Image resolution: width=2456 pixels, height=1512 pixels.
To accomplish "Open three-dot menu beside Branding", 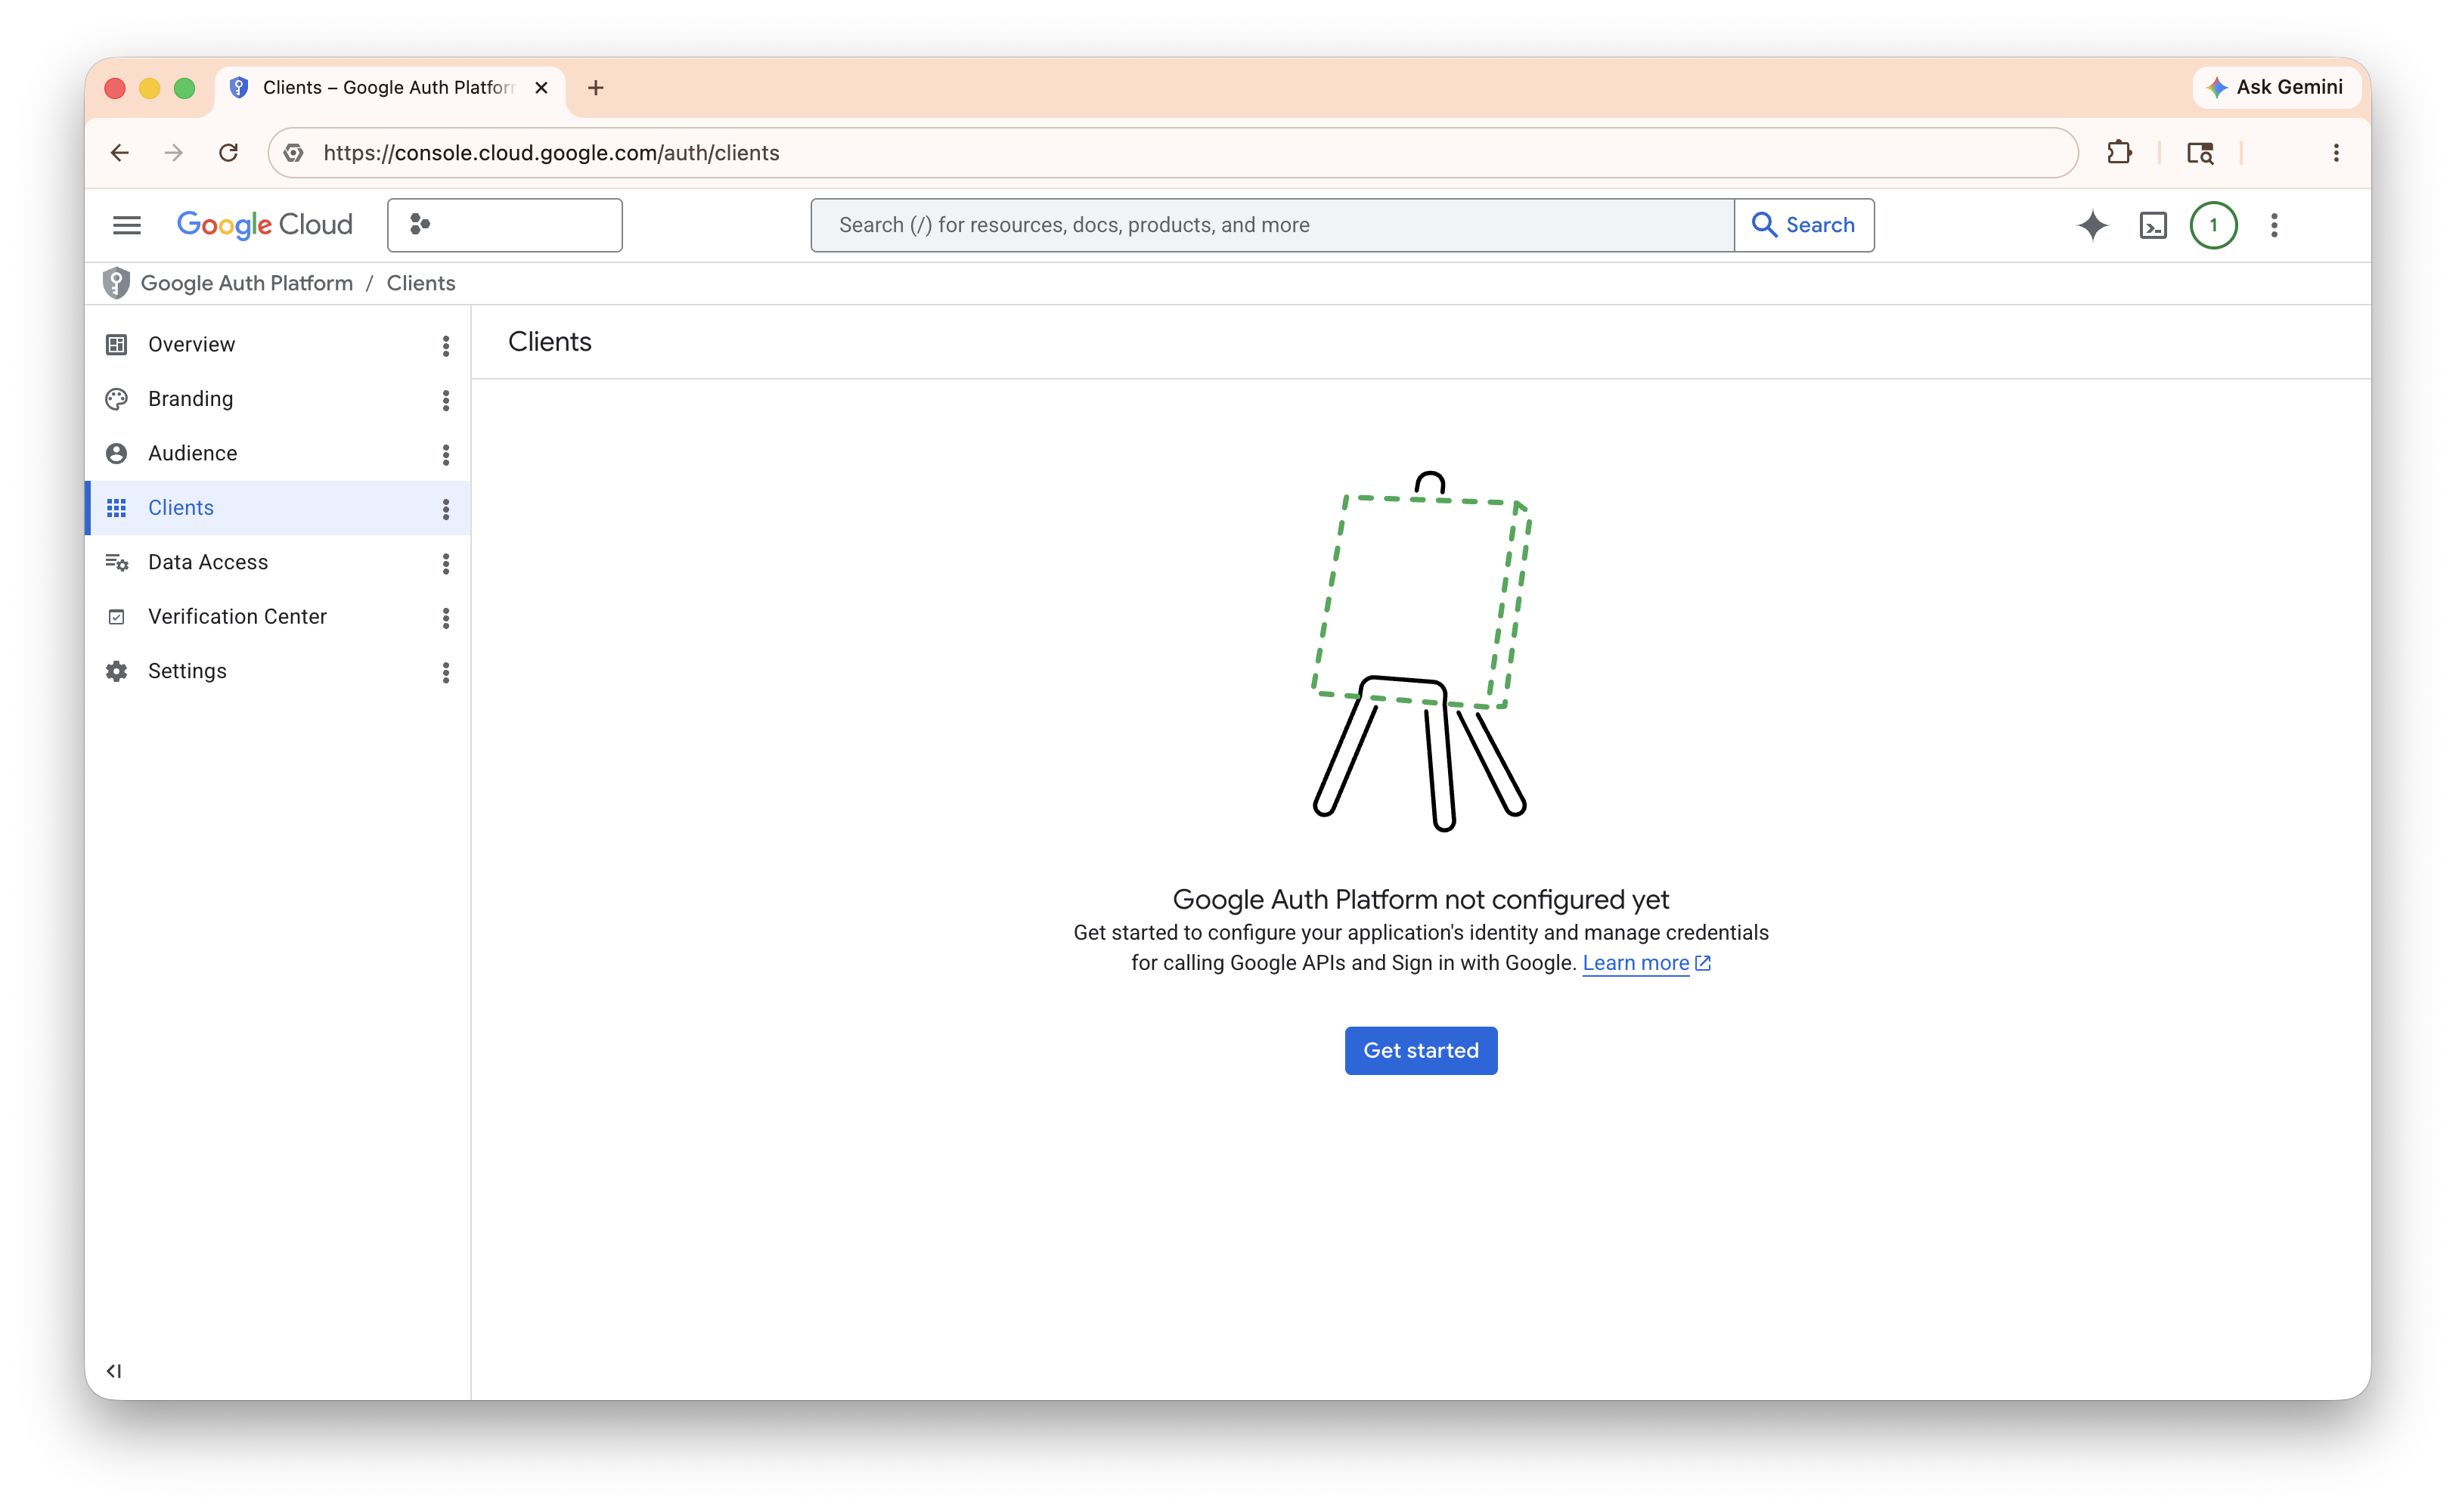I will tap(446, 401).
